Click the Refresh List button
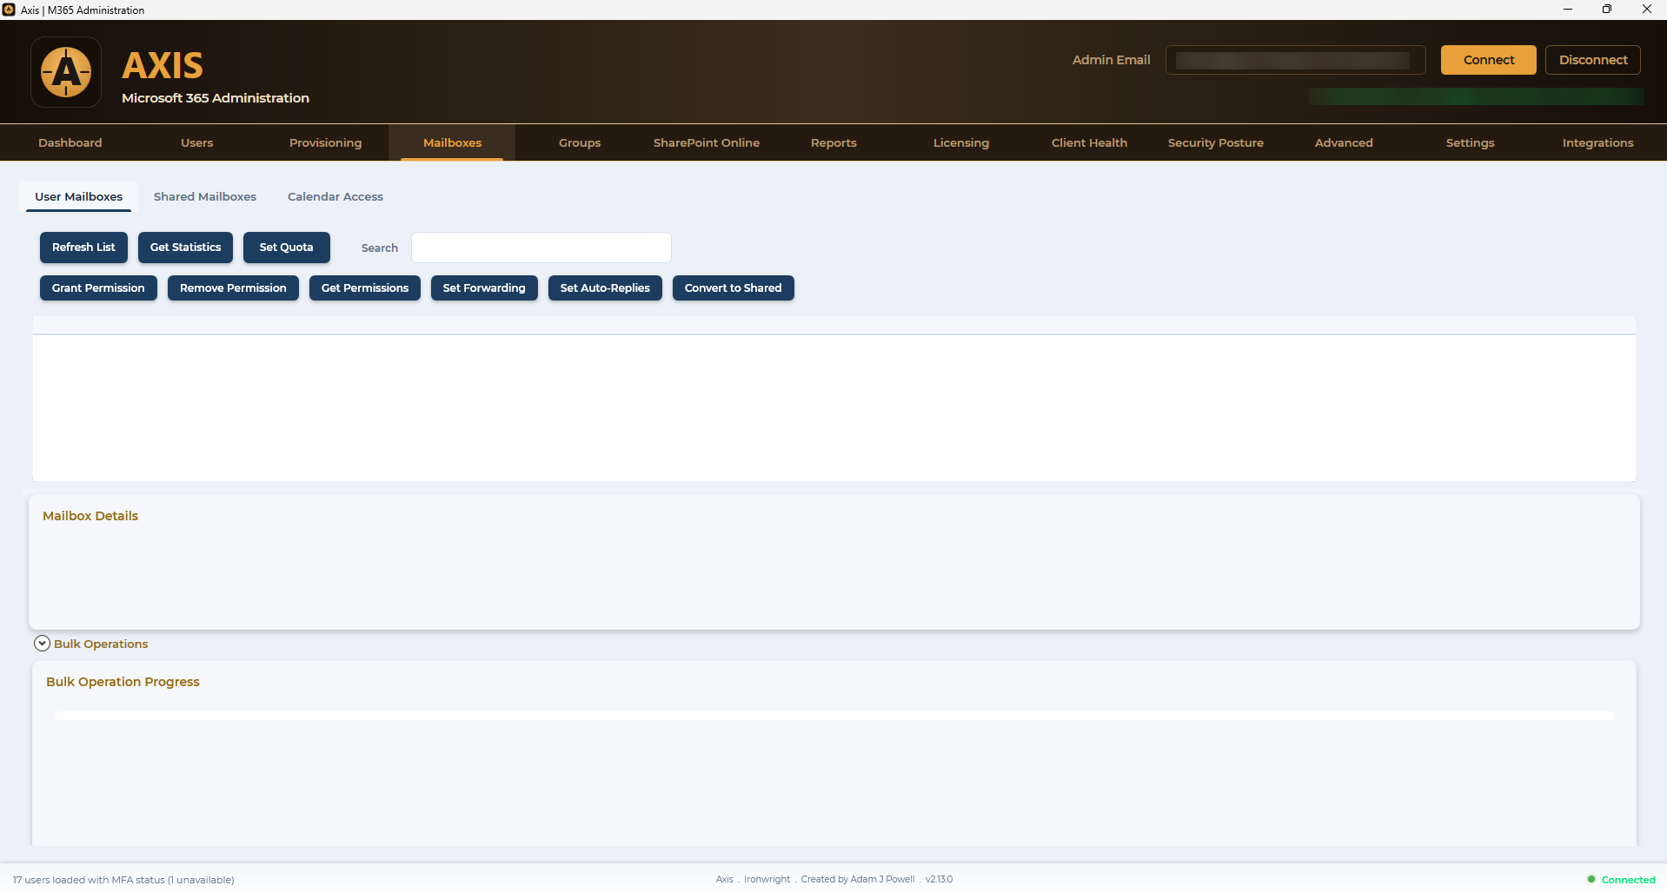 83,248
